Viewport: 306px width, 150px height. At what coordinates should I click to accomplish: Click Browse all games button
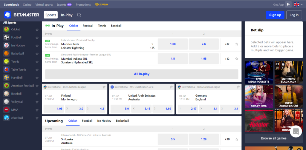pos(274,138)
